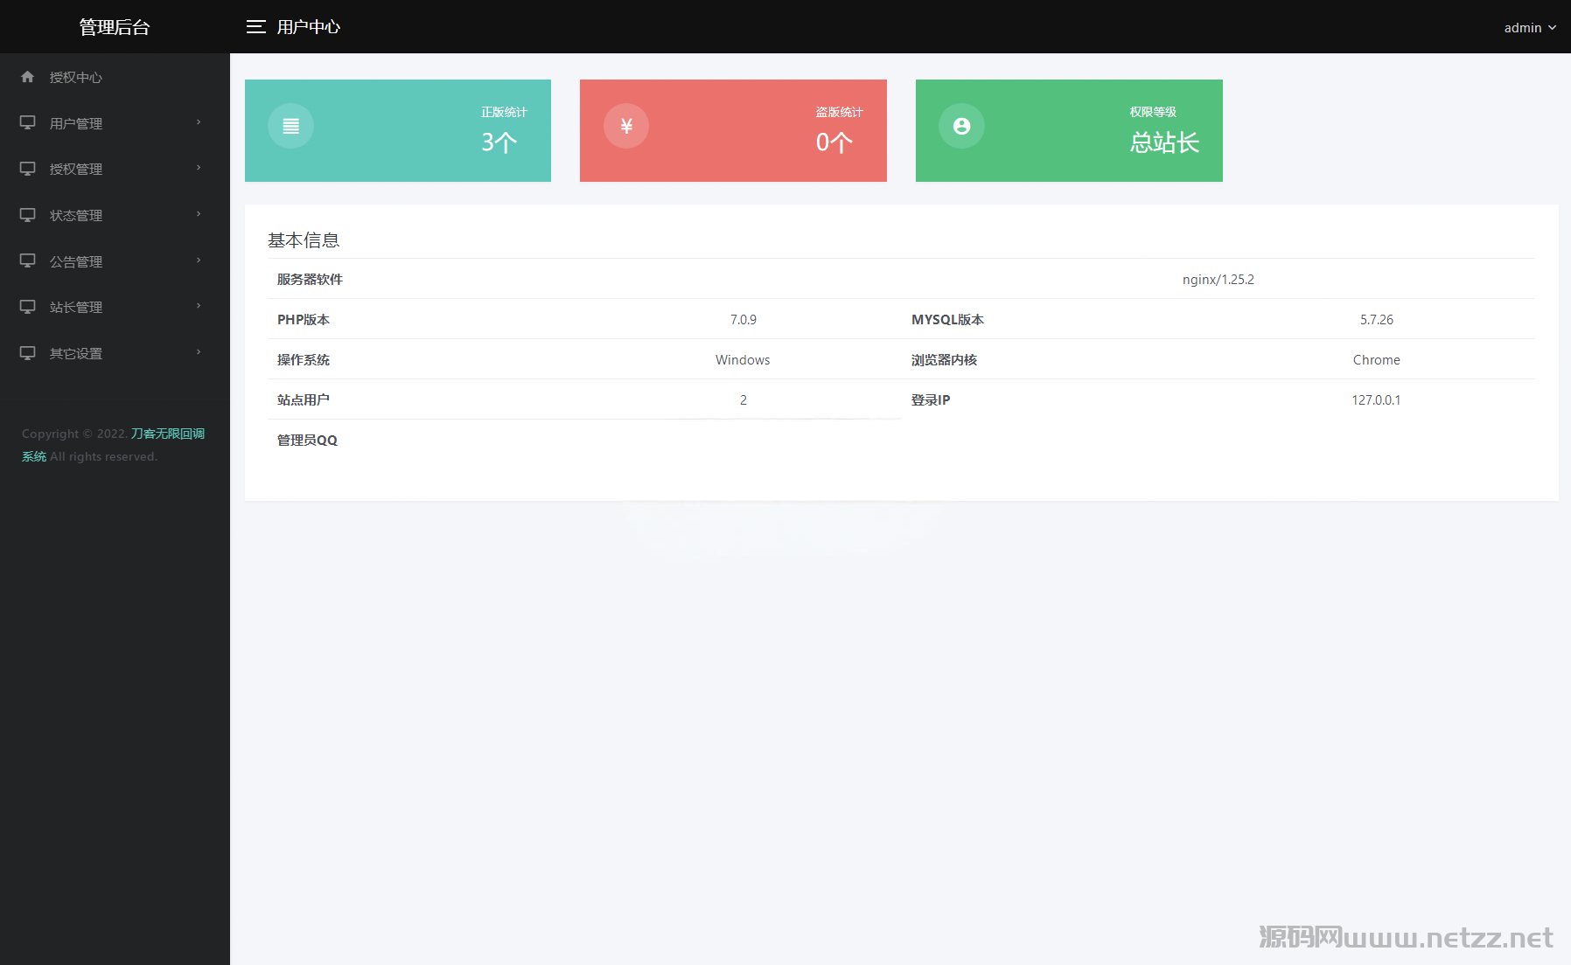Open 授权中心 in the sidebar
The width and height of the screenshot is (1571, 965).
(x=115, y=77)
